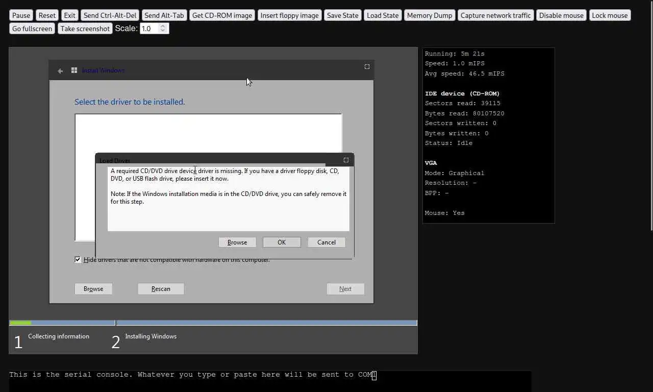The image size is (653, 392).
Task: Click the Memory Dump button
Action: point(430,15)
